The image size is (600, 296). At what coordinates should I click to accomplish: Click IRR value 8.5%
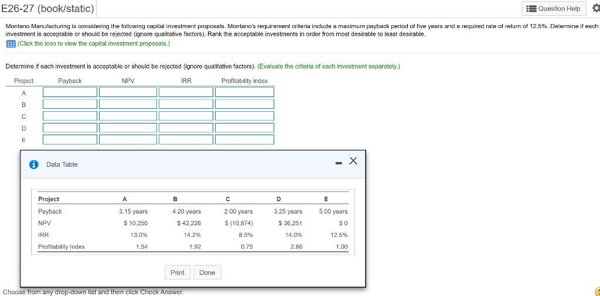click(x=246, y=235)
